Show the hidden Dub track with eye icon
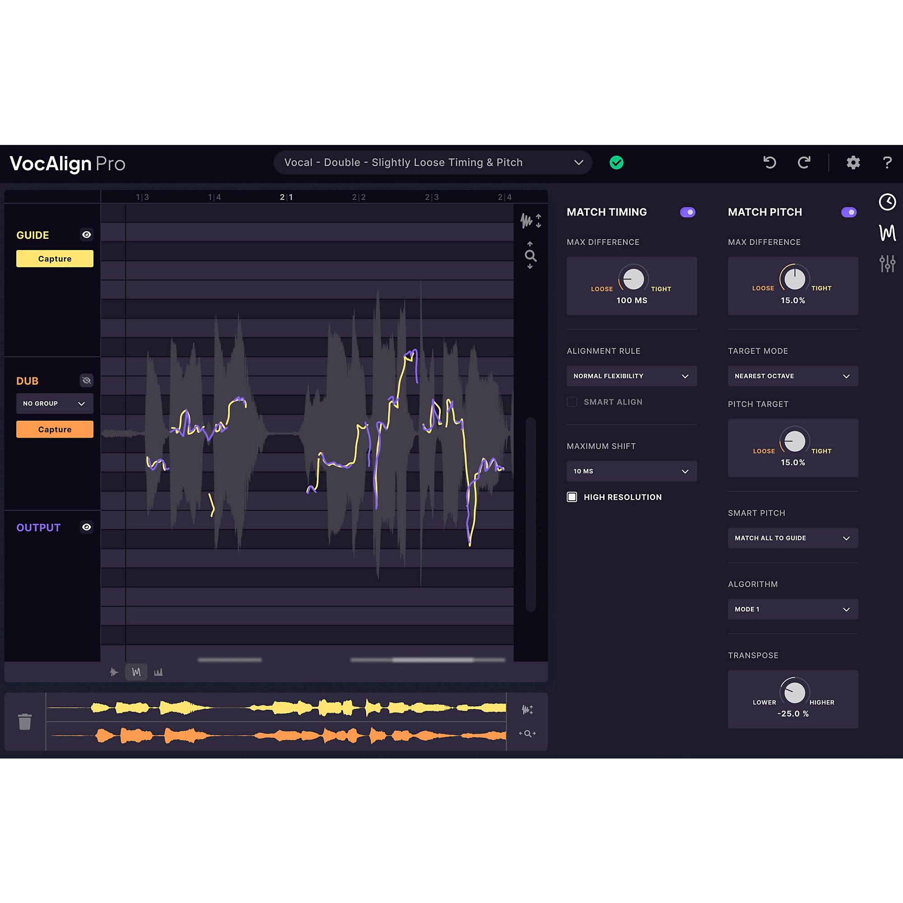Screen dimensions: 903x903 [87, 381]
